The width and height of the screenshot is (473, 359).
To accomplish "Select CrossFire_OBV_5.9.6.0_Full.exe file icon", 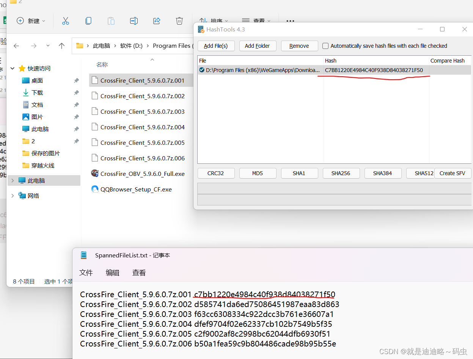I will (x=95, y=173).
